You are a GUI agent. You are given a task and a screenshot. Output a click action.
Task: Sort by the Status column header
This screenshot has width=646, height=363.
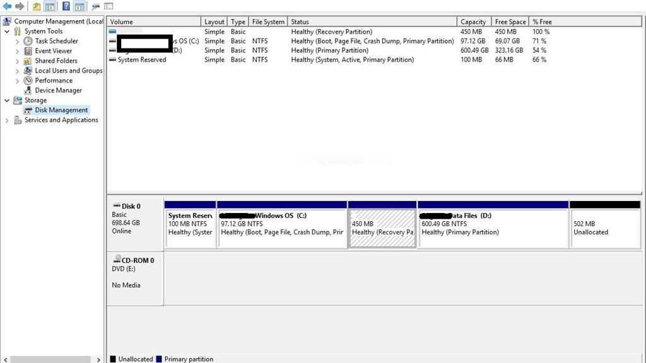tap(372, 21)
